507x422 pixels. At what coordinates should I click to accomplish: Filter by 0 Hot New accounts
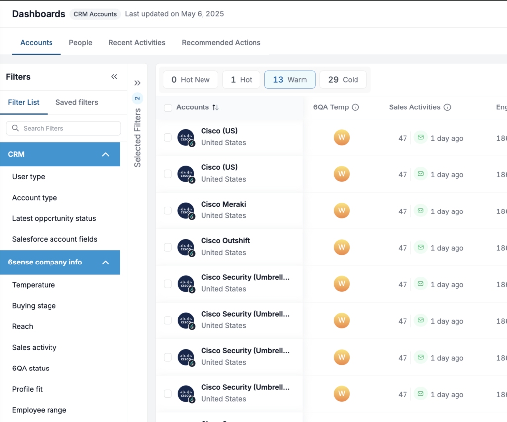pyautogui.click(x=191, y=80)
